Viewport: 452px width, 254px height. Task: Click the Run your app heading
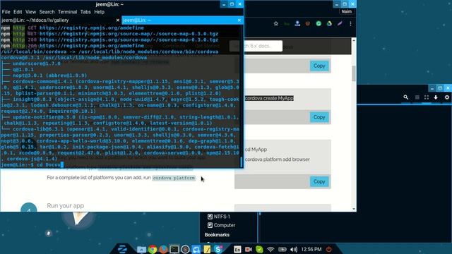(x=66, y=205)
